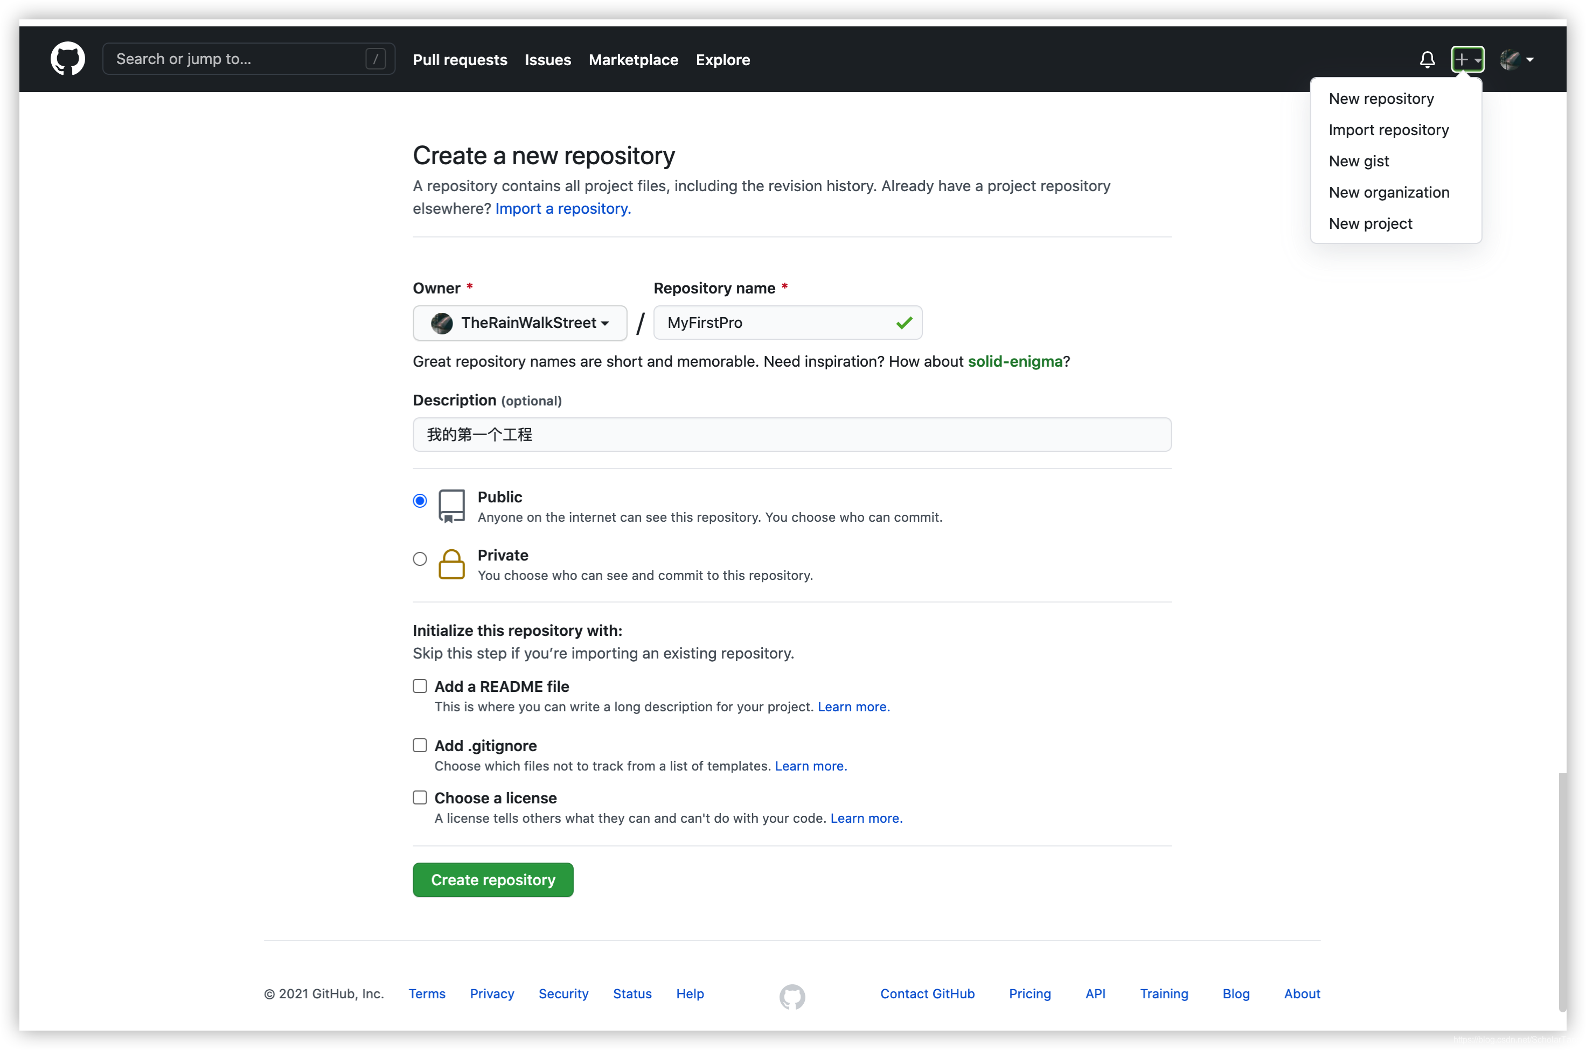Click the Public repository book icon
1586x1050 pixels.
click(x=451, y=506)
